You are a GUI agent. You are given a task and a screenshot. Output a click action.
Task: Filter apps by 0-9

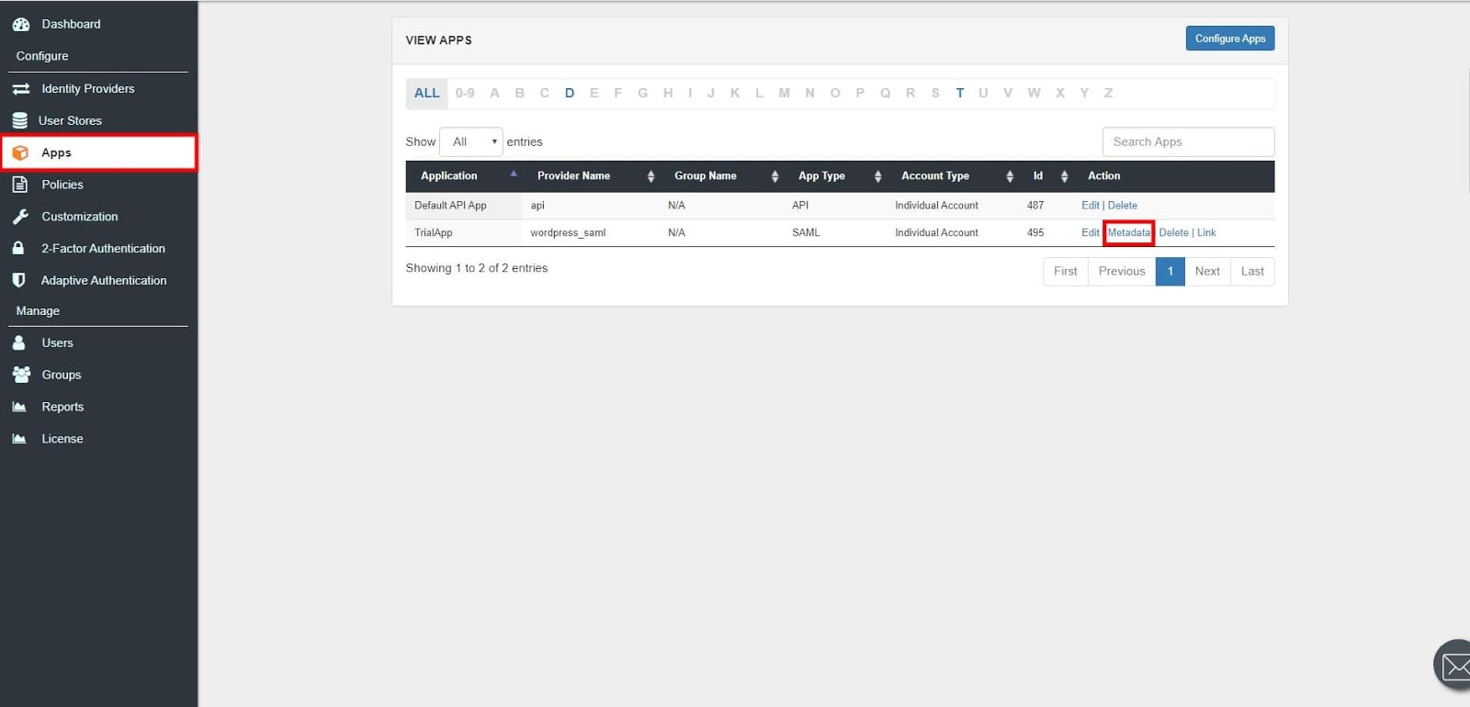[x=465, y=93]
